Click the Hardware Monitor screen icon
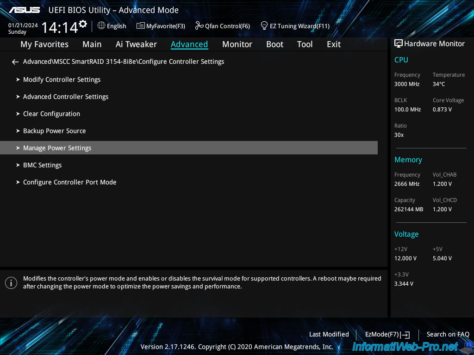Viewport: 474px width, 355px height. tap(398, 44)
